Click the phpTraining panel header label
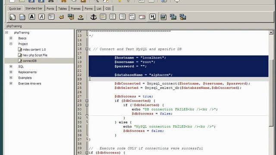Viewport: 276px width, 155px height. 14,26
